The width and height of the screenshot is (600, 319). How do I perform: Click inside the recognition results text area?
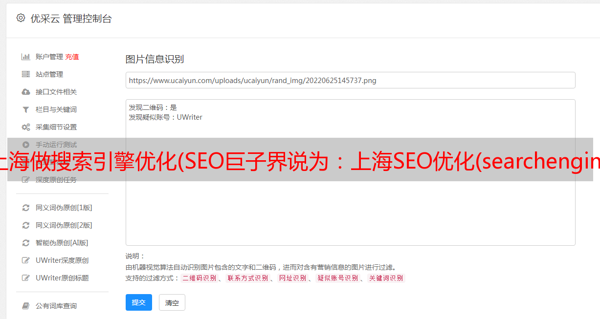point(350,172)
